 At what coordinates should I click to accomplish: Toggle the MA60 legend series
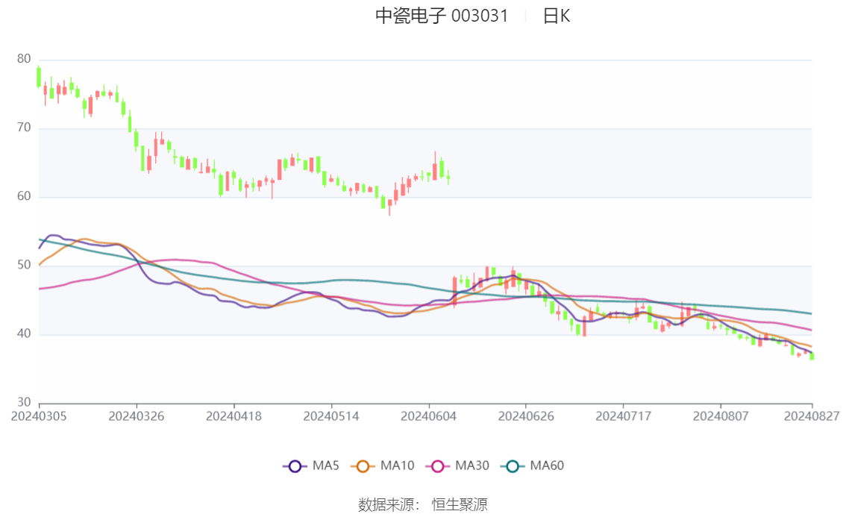[533, 466]
